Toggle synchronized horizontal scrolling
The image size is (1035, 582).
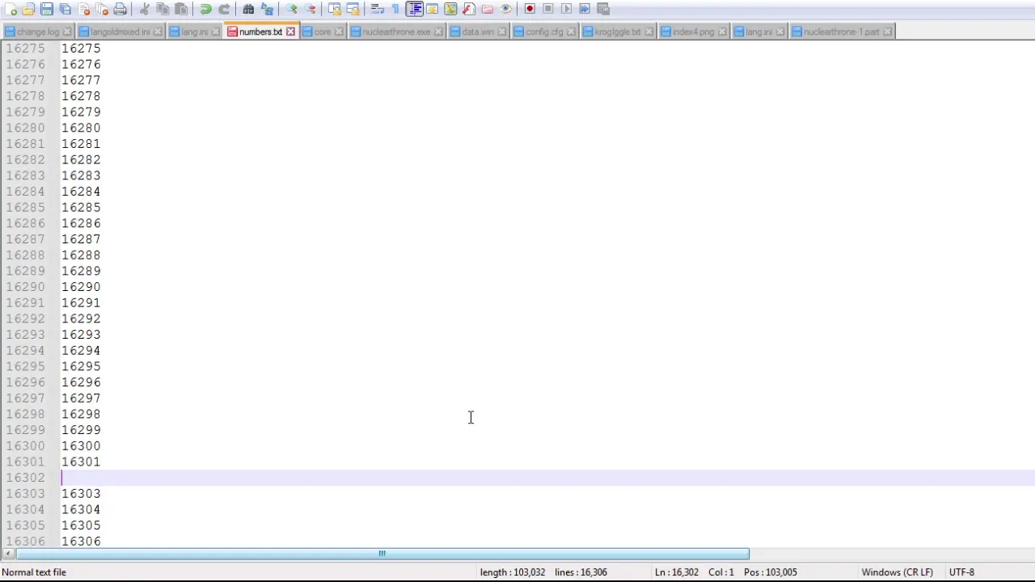pos(353,9)
